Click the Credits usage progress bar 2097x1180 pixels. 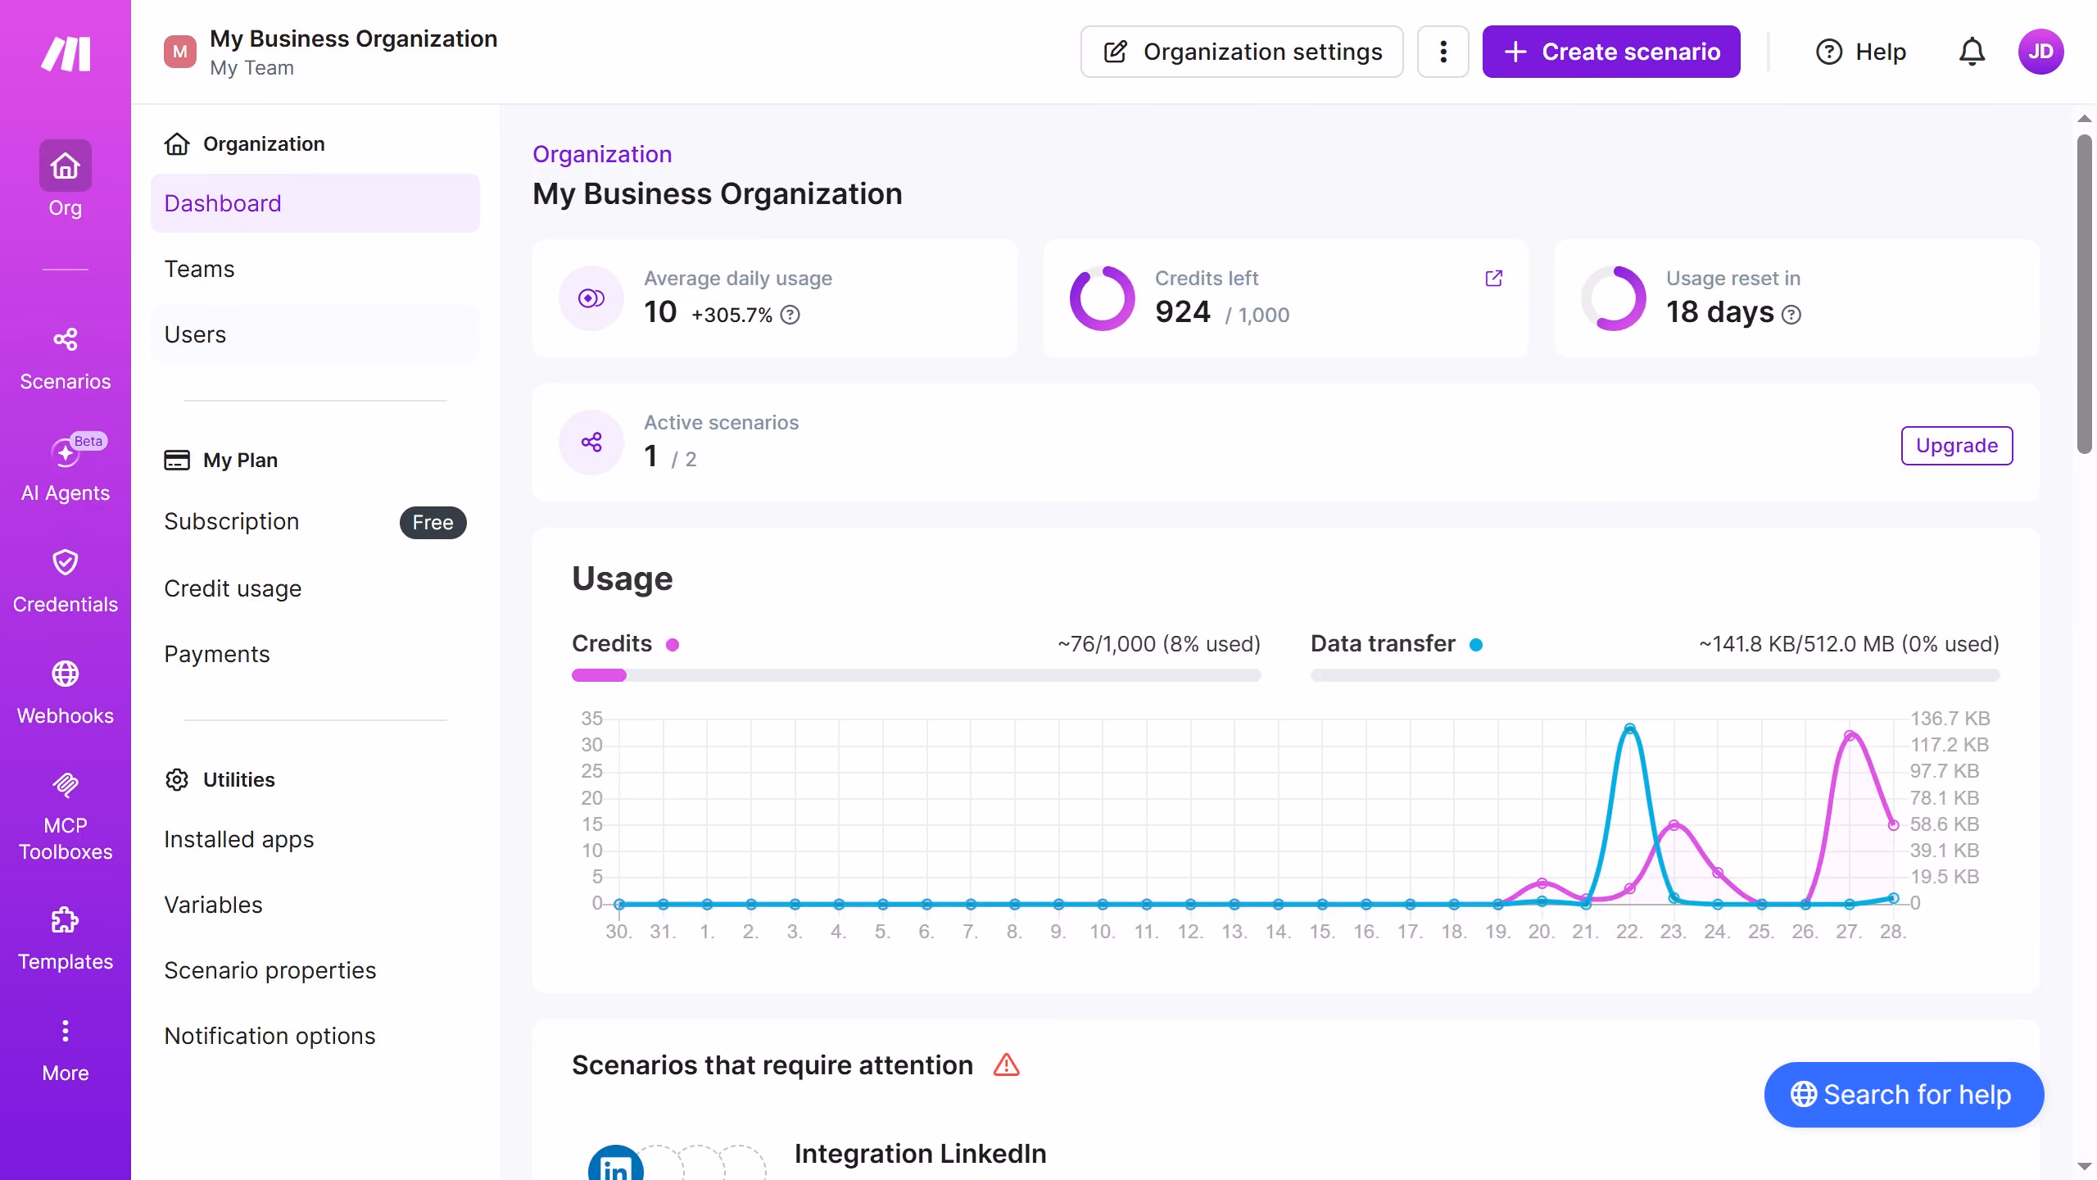pyautogui.click(x=916, y=675)
